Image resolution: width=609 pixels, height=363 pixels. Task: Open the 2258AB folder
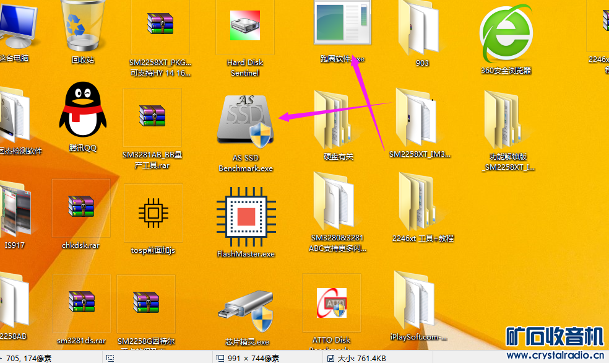[x=15, y=300]
